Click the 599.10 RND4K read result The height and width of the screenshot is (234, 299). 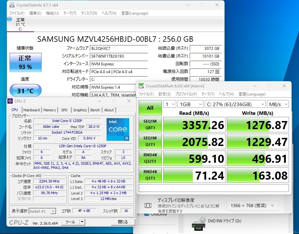tap(194, 158)
